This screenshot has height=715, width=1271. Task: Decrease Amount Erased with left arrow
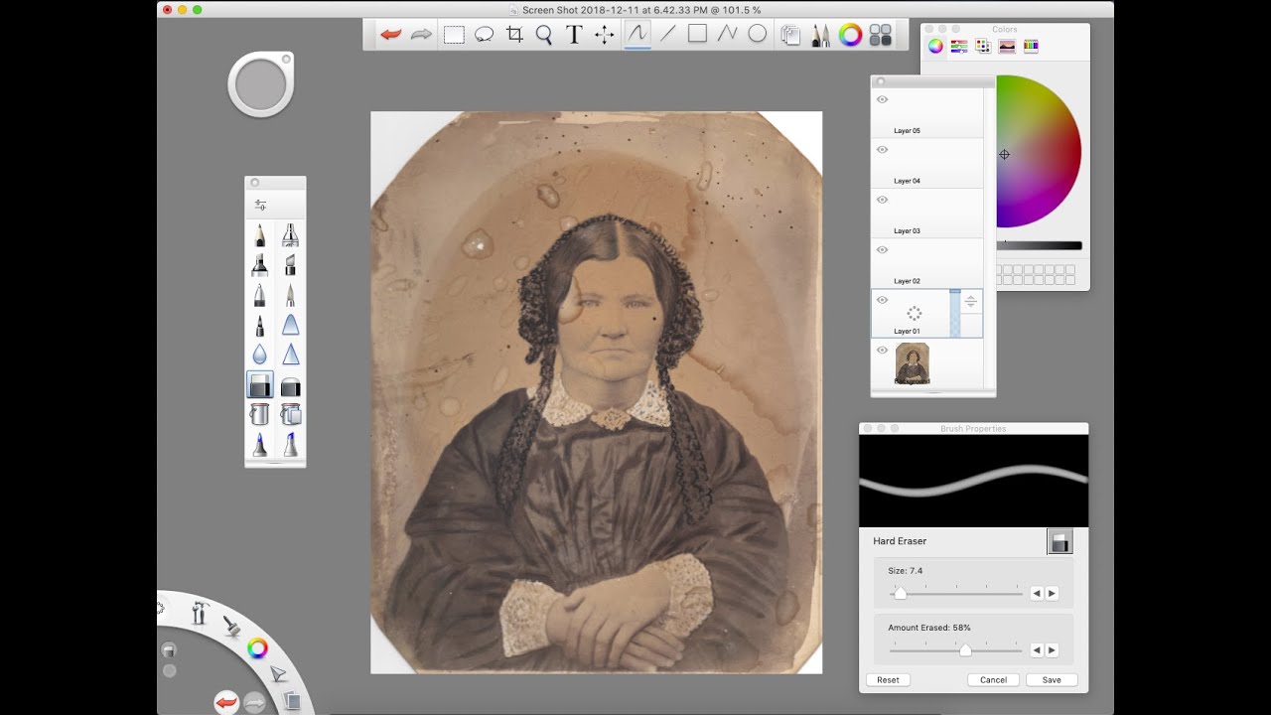coord(1037,649)
